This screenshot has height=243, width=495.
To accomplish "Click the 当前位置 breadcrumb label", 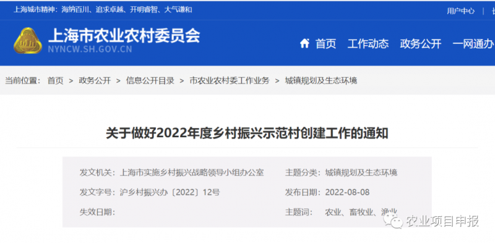I will coord(23,80).
